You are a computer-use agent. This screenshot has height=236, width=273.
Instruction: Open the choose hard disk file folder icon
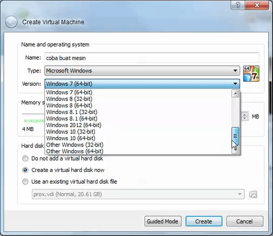253,194
